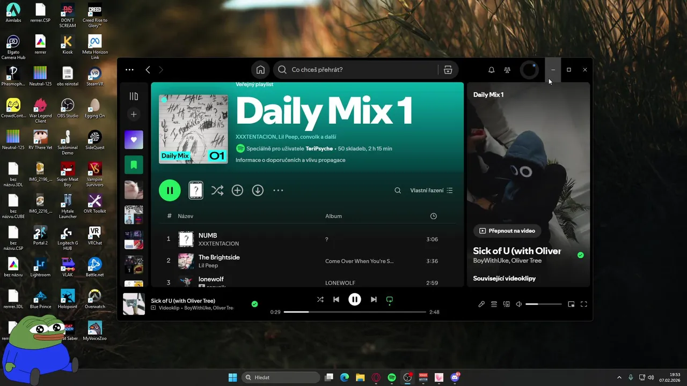Open Liked Songs in the sidebar
687x386 pixels.
(134, 140)
